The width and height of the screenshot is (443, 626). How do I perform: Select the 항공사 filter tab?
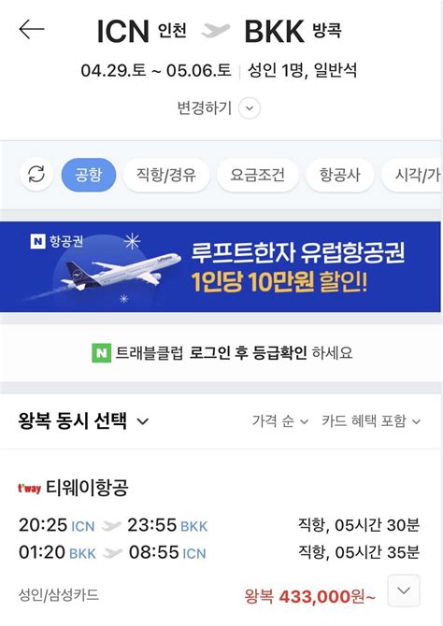(340, 175)
